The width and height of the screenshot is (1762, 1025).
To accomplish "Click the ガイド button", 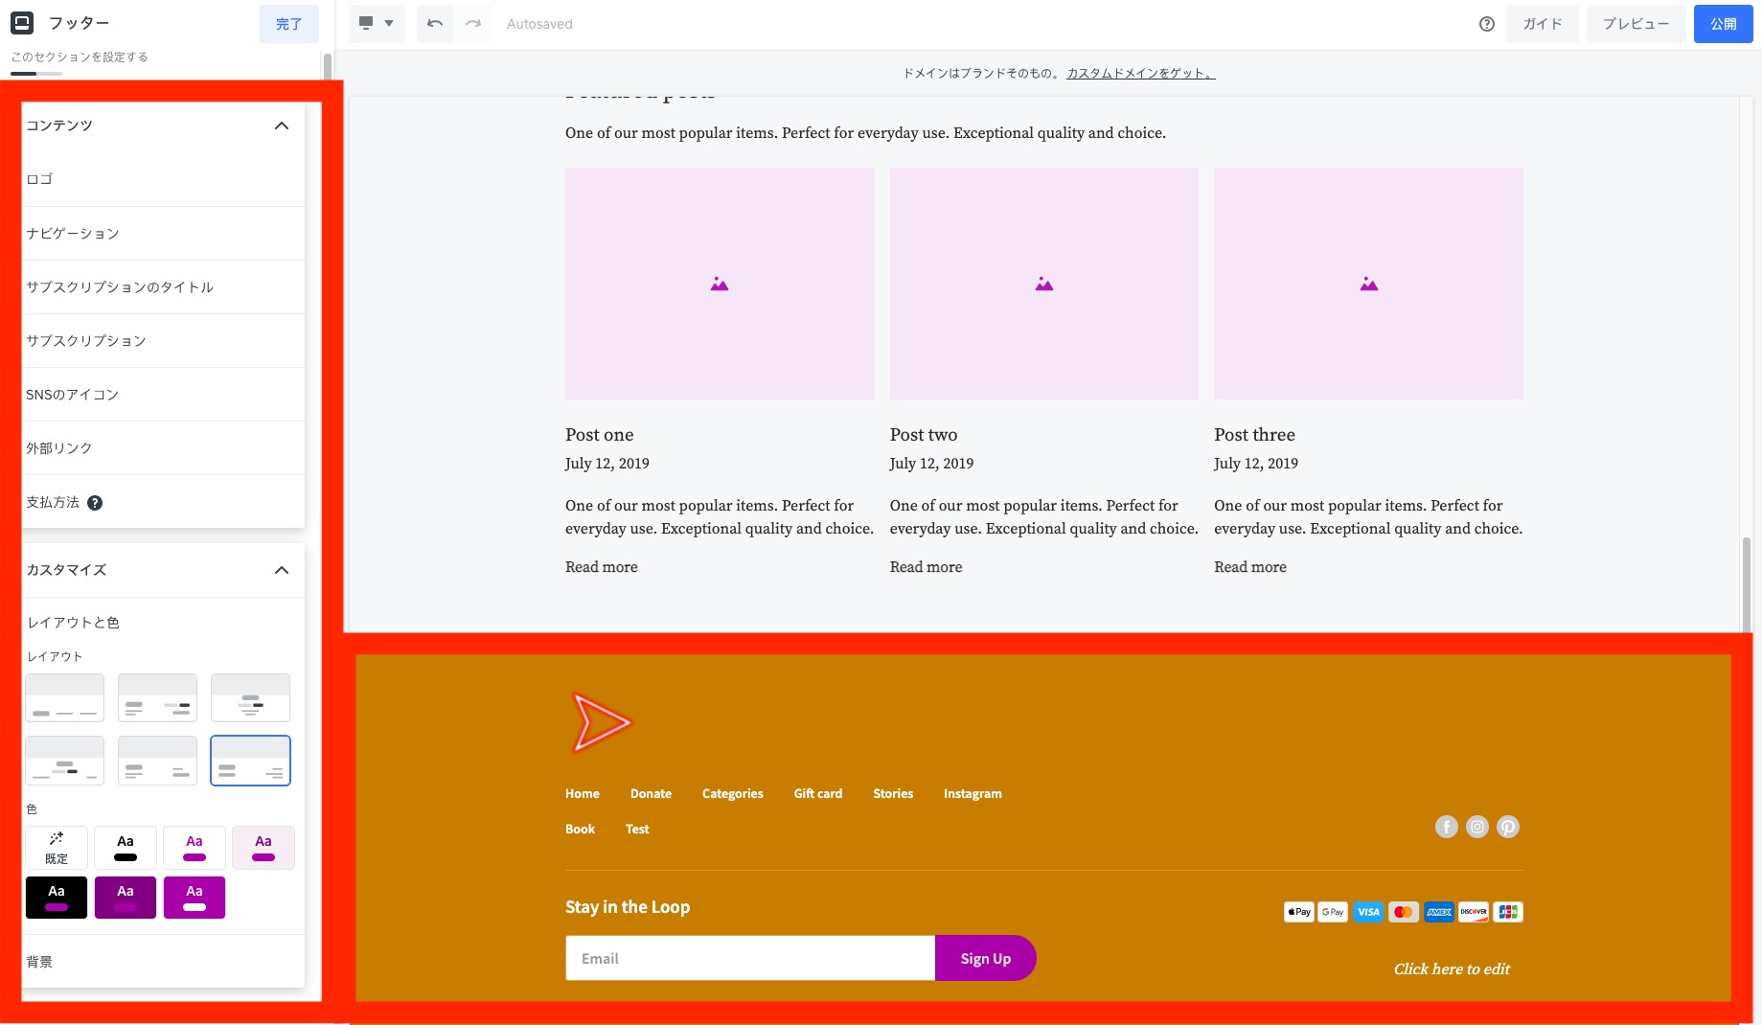I will click(1543, 24).
